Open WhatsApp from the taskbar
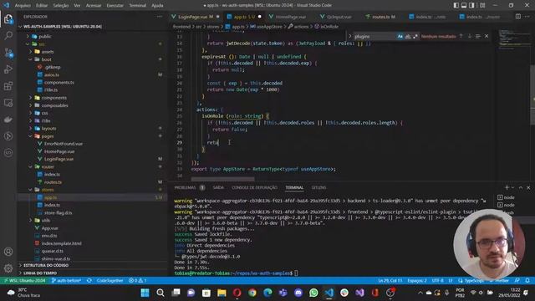The height and width of the screenshot is (301, 535). 313,293
